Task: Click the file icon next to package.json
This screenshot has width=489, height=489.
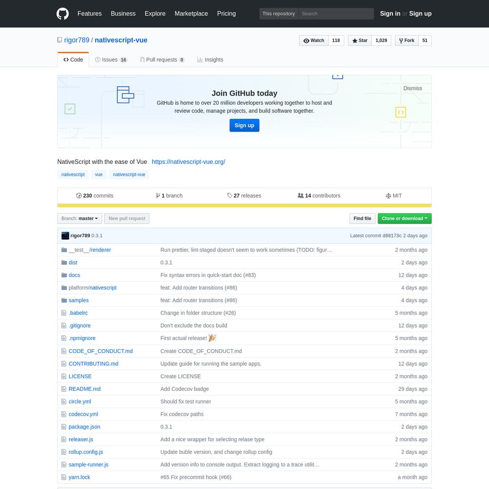Action: [64, 426]
